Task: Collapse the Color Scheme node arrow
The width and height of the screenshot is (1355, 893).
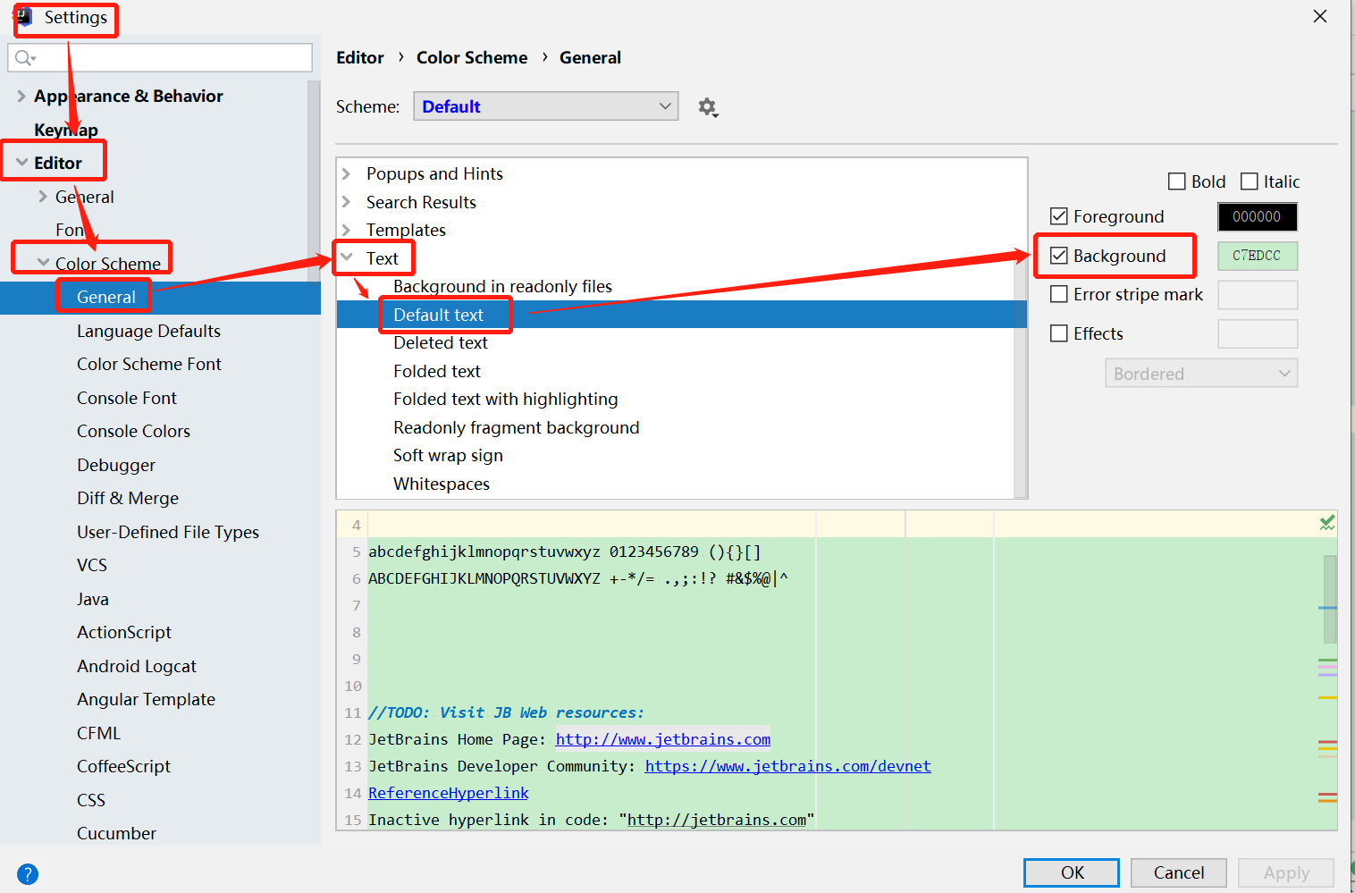Action: click(x=43, y=263)
